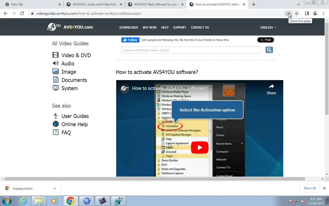Switch to AVS4YOU: Audio and Video Editor tab
This screenshot has width=329, height=206.
95,4
